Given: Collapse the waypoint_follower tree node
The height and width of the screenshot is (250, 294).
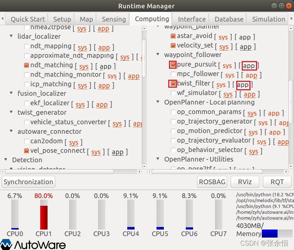Looking at the screenshot, I should (x=158, y=54).
